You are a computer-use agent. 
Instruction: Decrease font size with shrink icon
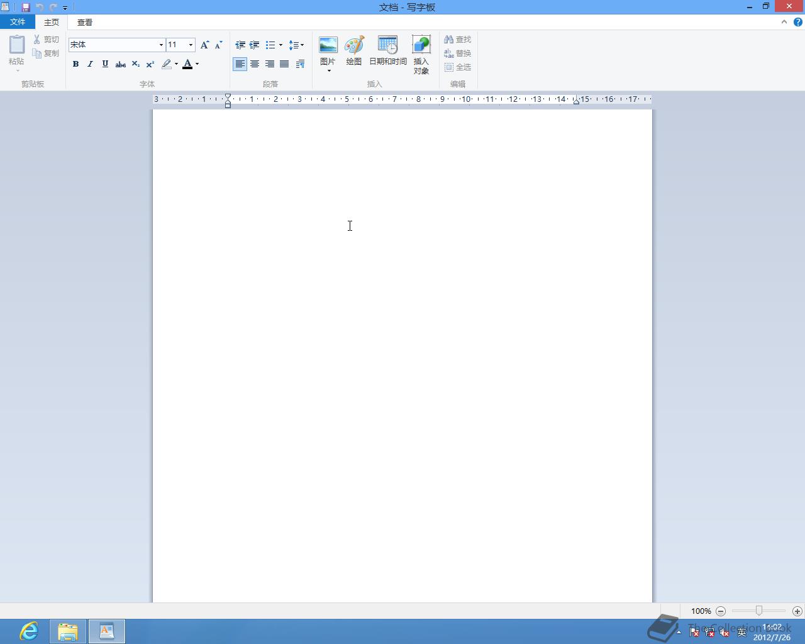pos(219,45)
